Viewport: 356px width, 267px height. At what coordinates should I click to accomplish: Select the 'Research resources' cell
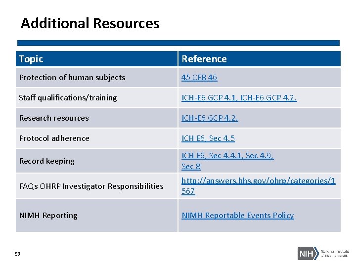coord(97,118)
